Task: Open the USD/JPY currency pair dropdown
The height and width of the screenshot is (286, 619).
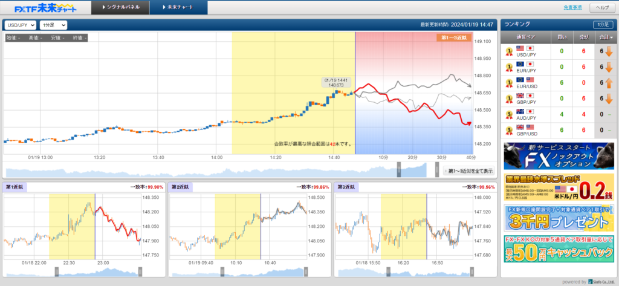Action: pos(21,25)
